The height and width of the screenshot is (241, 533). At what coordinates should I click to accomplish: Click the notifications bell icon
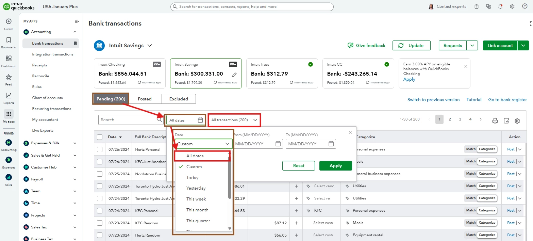click(500, 6)
